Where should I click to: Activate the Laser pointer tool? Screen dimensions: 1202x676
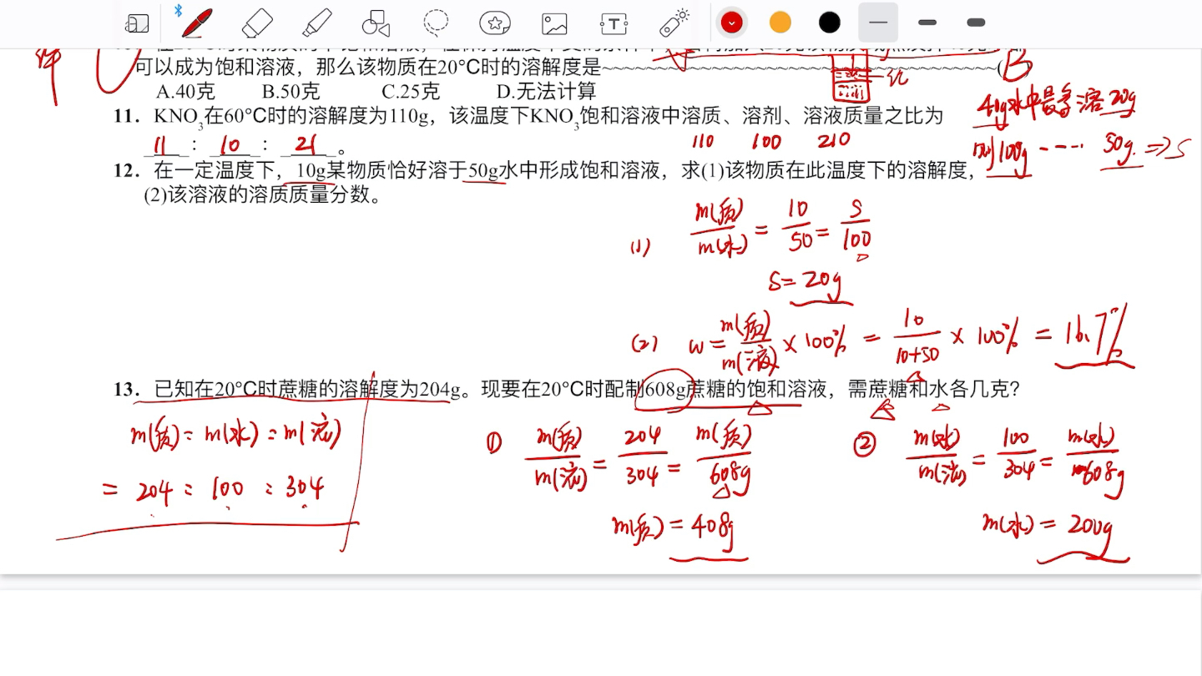(674, 23)
